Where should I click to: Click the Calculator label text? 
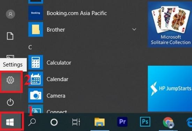59,63
